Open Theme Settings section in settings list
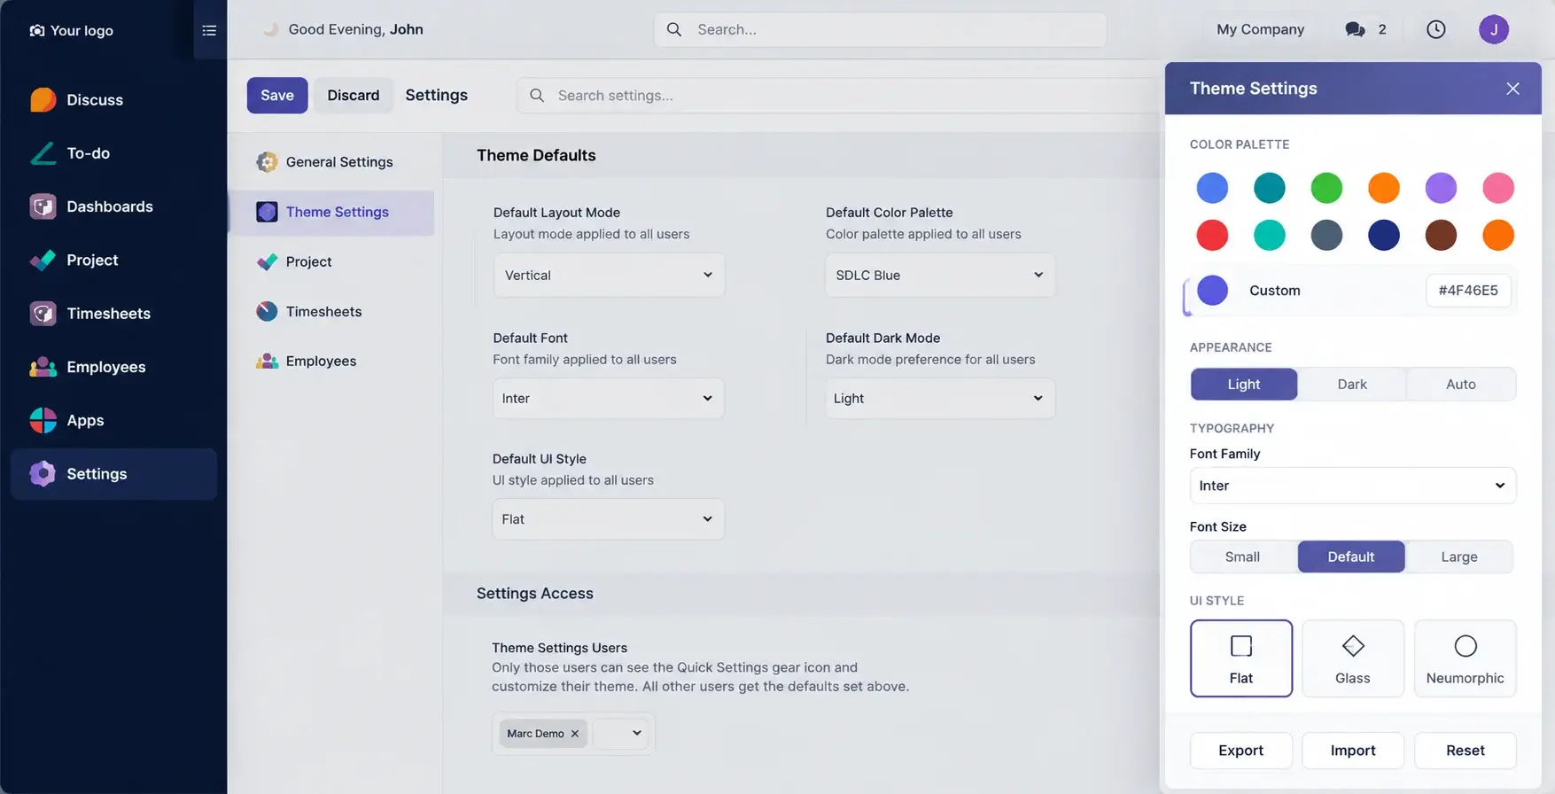The width and height of the screenshot is (1555, 794). [x=331, y=212]
